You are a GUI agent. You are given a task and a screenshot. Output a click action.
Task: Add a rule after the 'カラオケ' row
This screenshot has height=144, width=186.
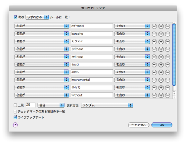click(x=161, y=42)
